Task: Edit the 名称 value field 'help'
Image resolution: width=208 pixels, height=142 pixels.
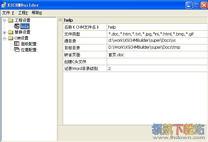Action: [x=157, y=27]
